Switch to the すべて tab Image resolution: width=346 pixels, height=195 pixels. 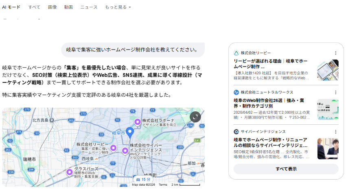(34, 7)
